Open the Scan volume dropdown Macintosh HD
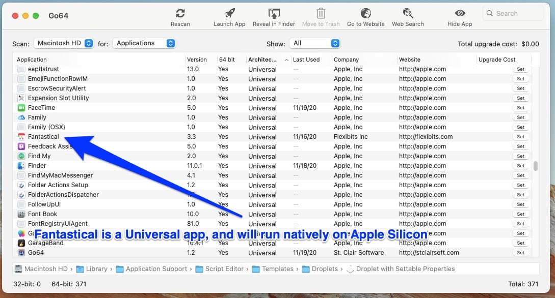The height and width of the screenshot is (298, 555). [64, 43]
